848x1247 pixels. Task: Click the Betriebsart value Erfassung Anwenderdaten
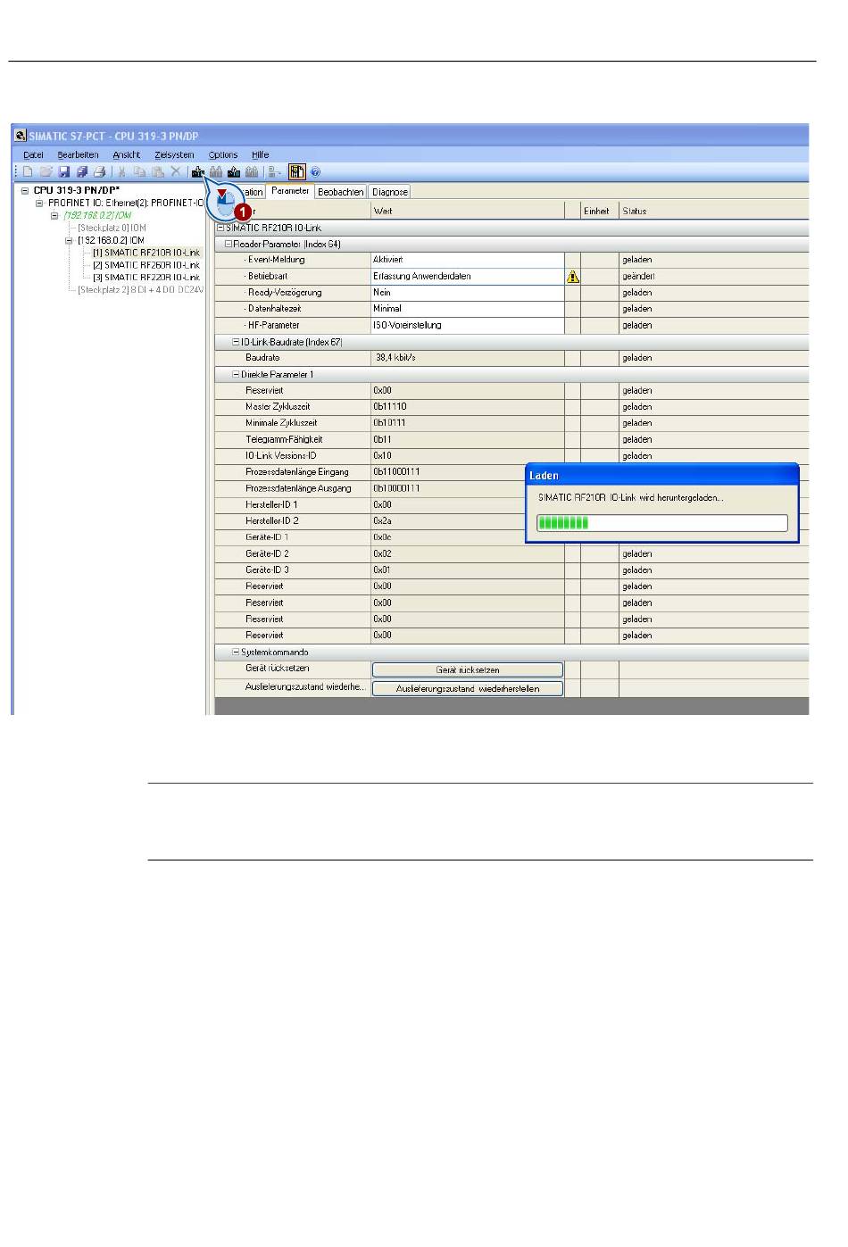coord(468,277)
